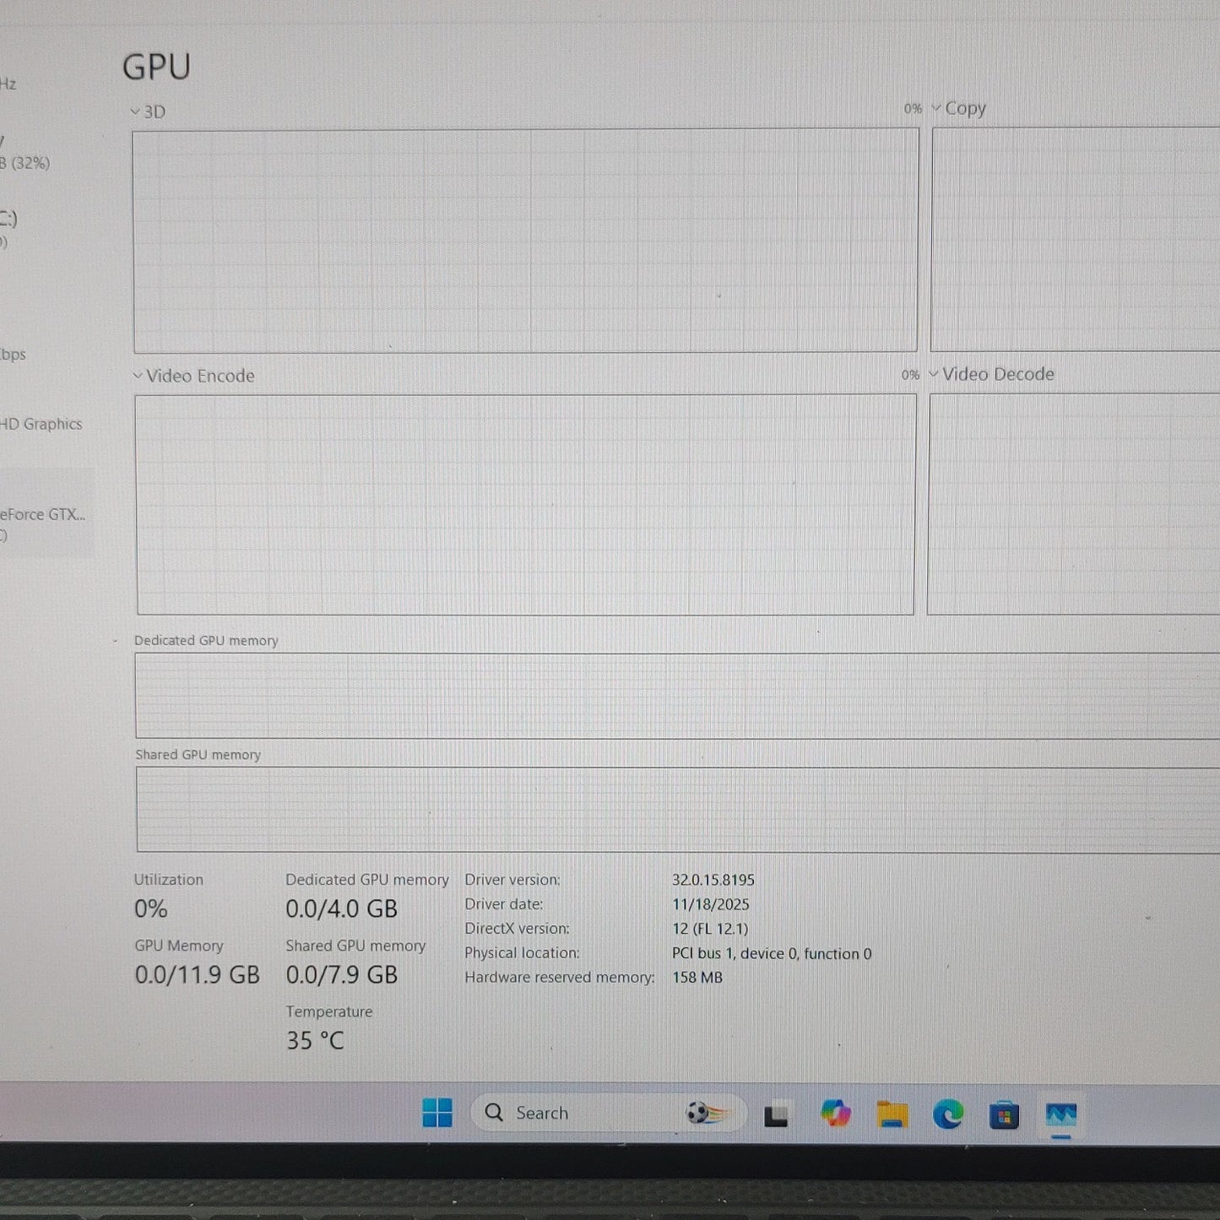Open File Explorer from the taskbar

(892, 1114)
